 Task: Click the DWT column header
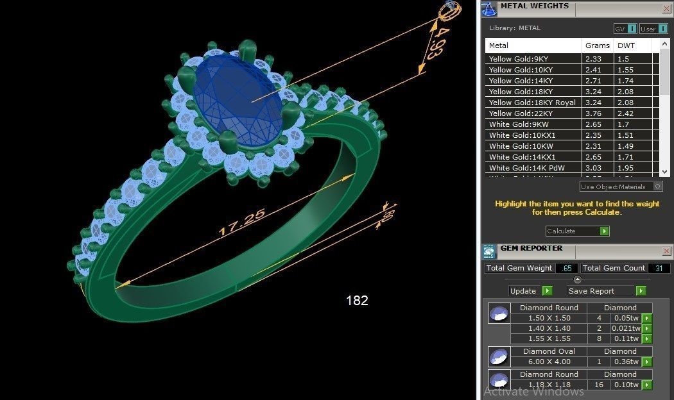click(x=633, y=46)
